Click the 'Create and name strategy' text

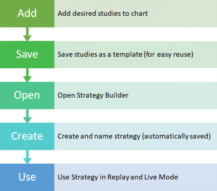coord(99,136)
